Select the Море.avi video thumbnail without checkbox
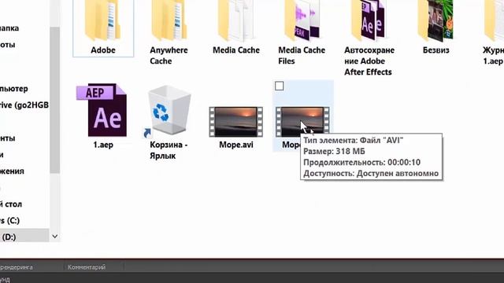The height and width of the screenshot is (283, 504). (x=236, y=122)
